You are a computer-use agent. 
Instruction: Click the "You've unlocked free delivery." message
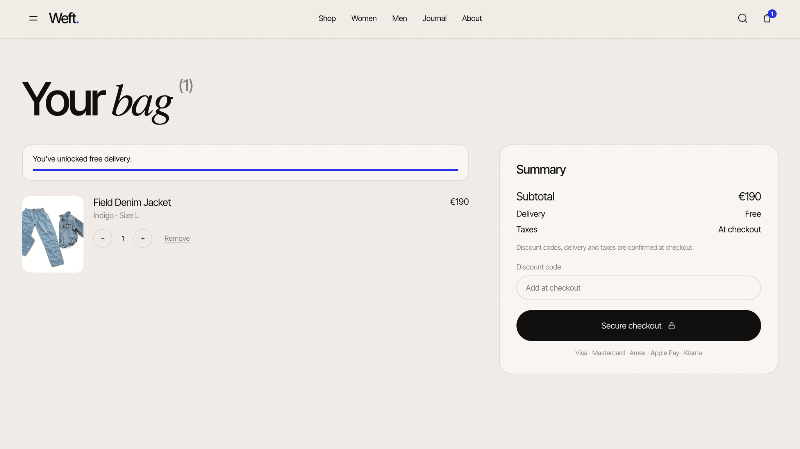click(82, 159)
